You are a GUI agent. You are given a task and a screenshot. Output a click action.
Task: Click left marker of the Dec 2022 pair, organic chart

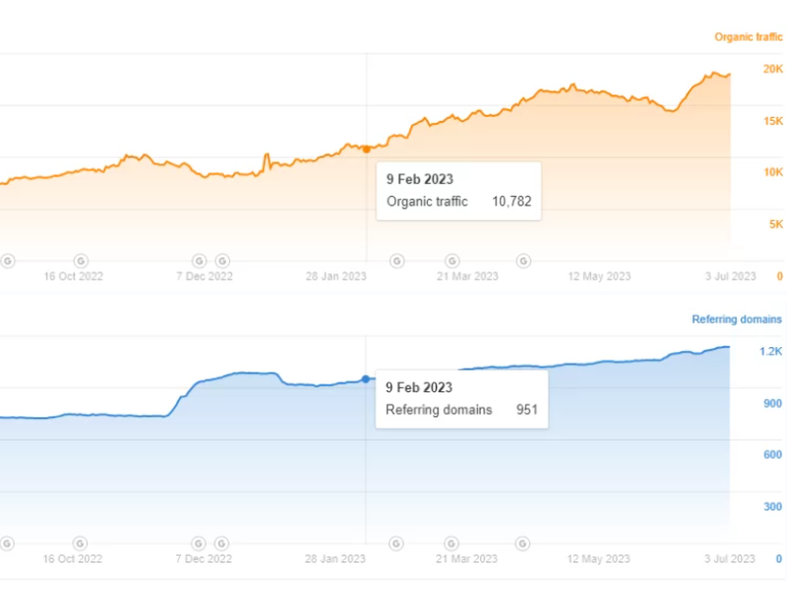point(199,261)
